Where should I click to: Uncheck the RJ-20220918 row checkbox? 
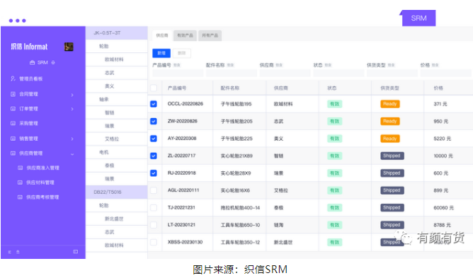pyautogui.click(x=154, y=173)
